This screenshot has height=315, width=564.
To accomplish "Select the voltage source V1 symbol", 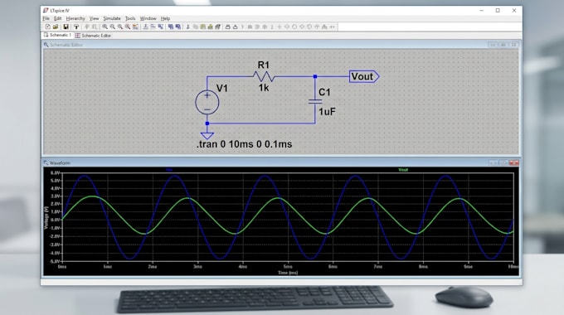I will point(207,103).
